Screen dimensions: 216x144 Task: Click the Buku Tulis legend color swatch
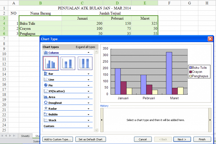click(x=190, y=68)
